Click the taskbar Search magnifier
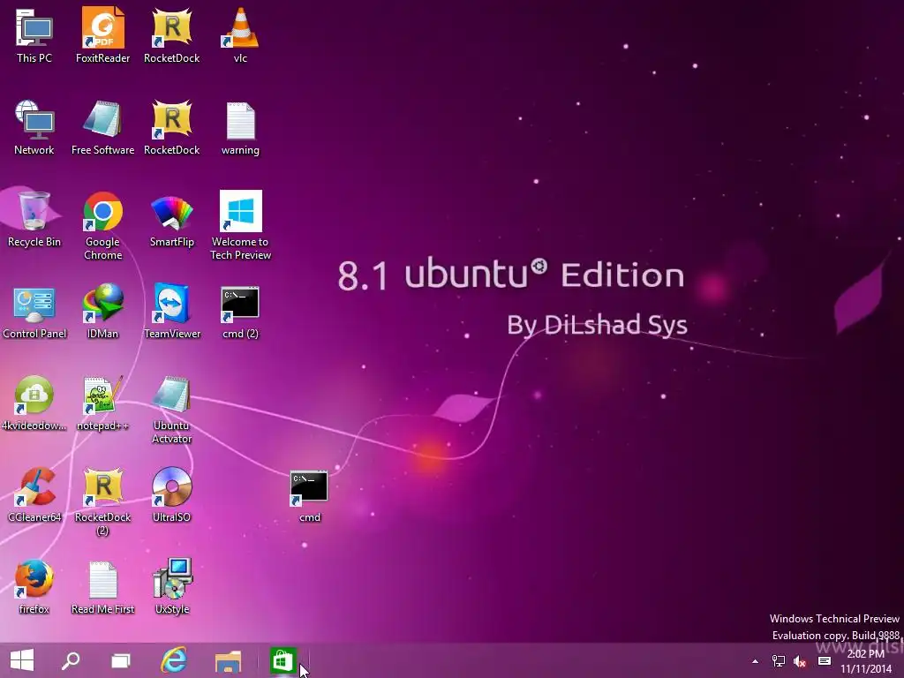The image size is (904, 678). click(x=71, y=660)
